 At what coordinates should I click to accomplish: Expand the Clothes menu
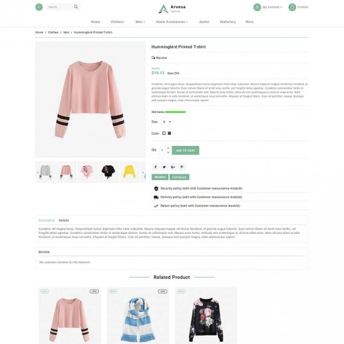[x=118, y=21]
